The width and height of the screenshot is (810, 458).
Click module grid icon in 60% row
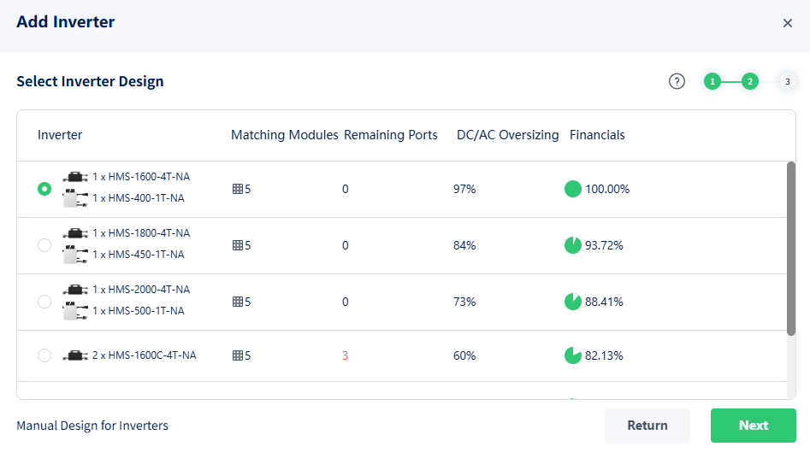[238, 355]
